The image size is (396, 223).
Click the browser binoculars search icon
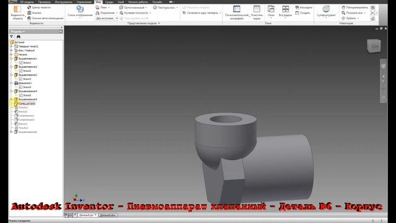click(x=19, y=37)
